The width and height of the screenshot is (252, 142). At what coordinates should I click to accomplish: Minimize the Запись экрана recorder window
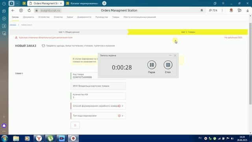pyautogui.click(x=170, y=55)
